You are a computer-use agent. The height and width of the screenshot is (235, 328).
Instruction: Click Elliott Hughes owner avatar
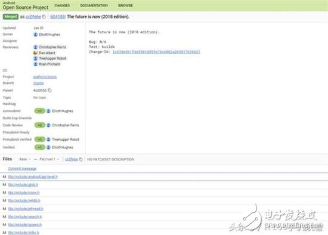[36, 35]
